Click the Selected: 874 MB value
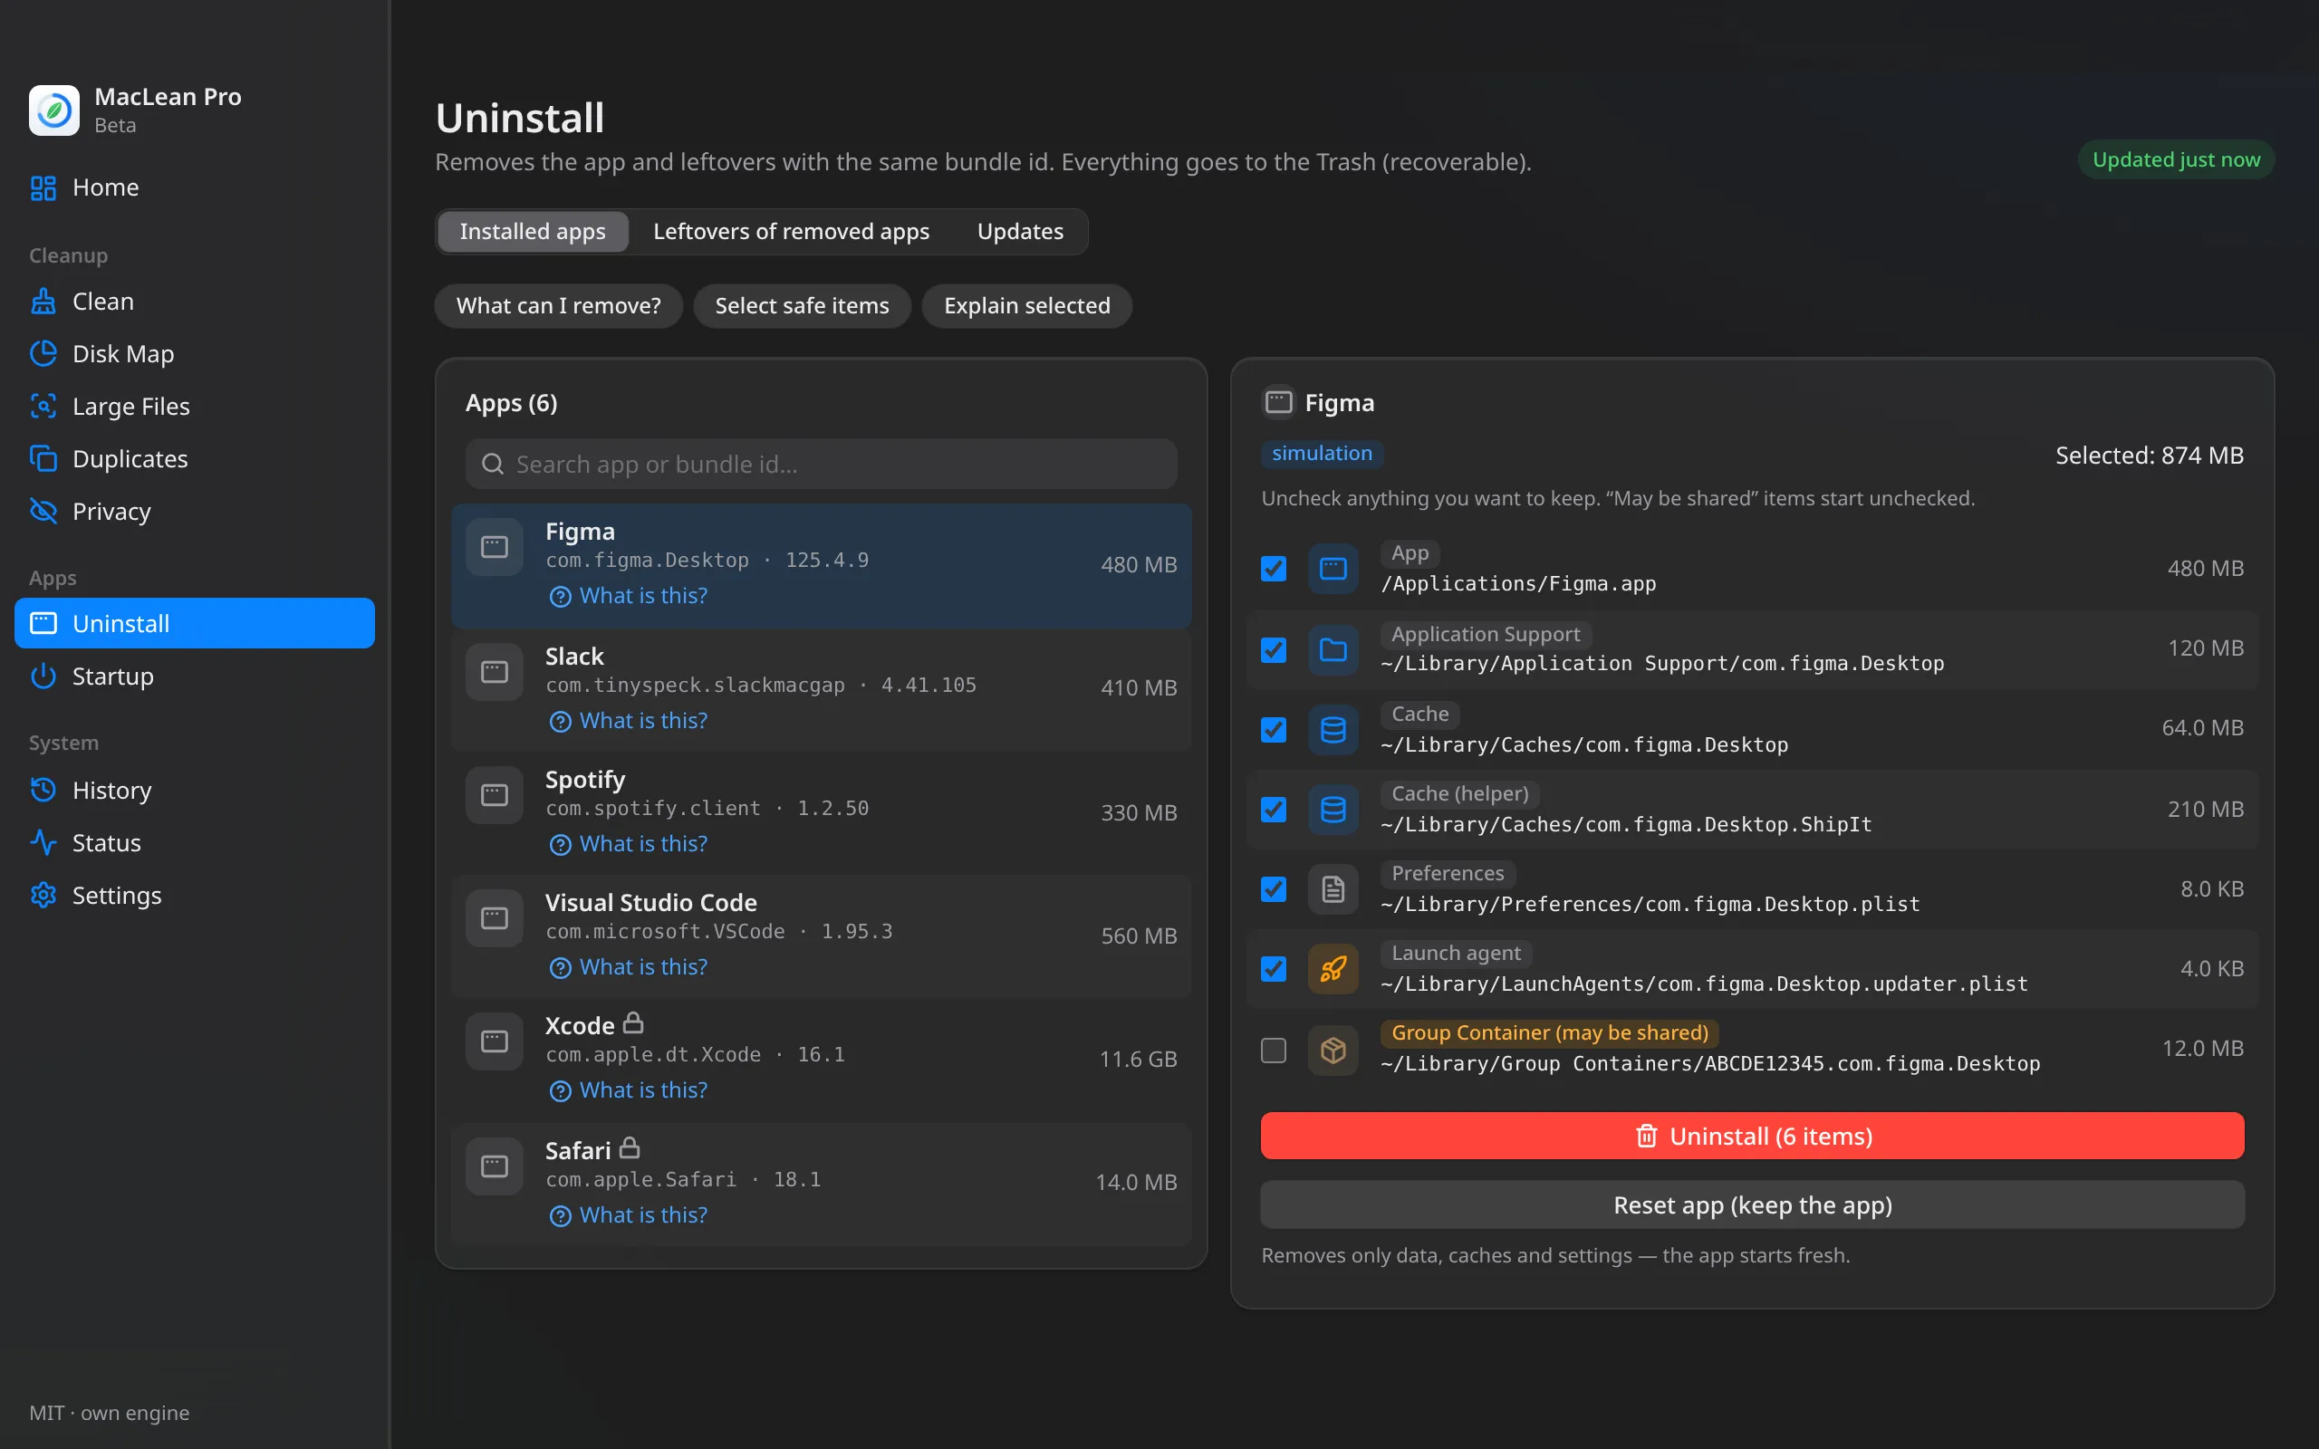This screenshot has height=1449, width=2319. tap(2150, 456)
